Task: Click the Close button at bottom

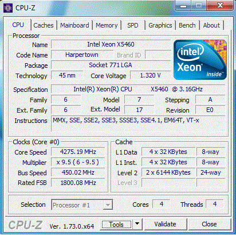Action: click(209, 224)
